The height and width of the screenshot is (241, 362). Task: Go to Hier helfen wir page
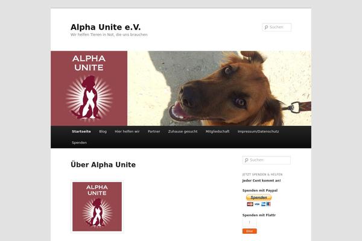point(127,131)
